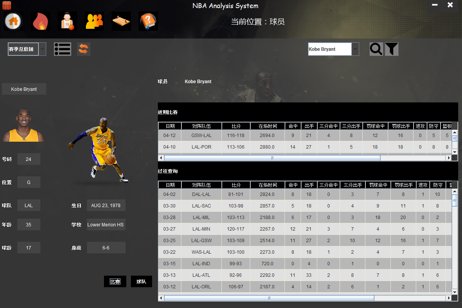
Task: Select the 04-02 DAL-LAL game row
Action: [x=305, y=194]
